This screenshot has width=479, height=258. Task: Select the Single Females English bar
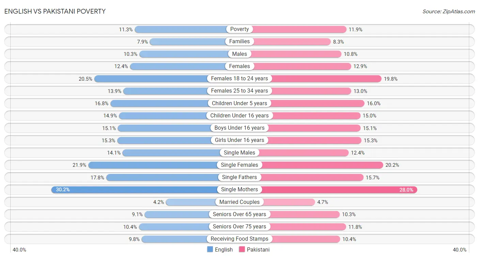(x=164, y=165)
